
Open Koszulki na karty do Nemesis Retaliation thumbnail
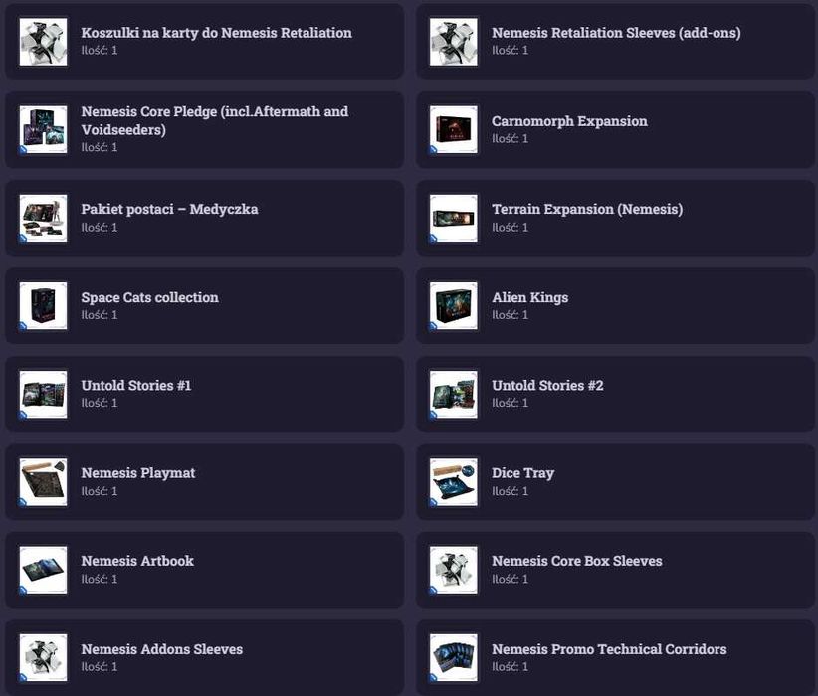[44, 42]
